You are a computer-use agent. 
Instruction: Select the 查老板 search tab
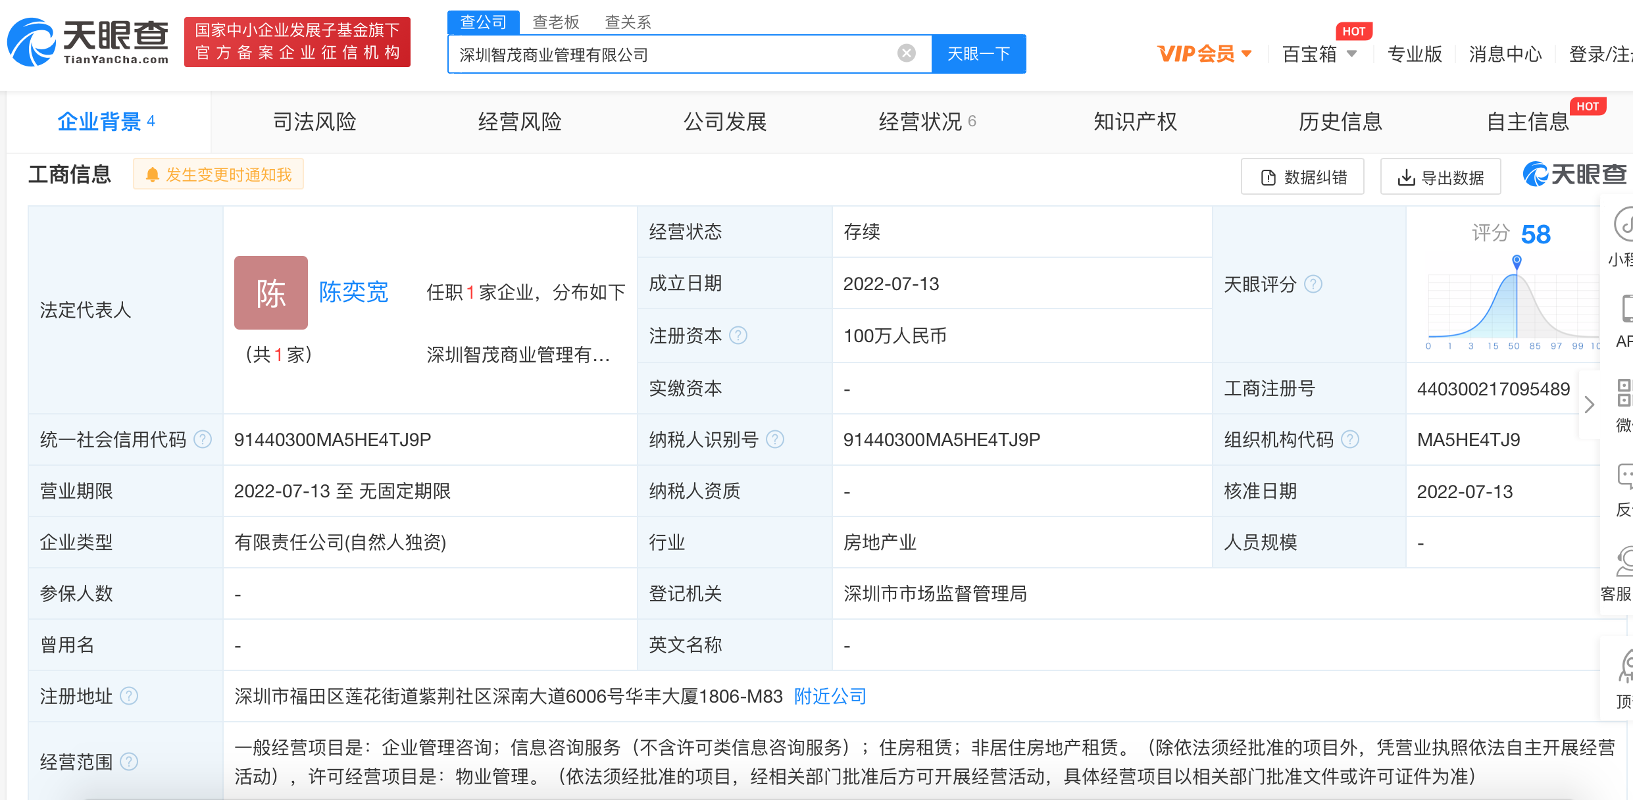pyautogui.click(x=555, y=22)
